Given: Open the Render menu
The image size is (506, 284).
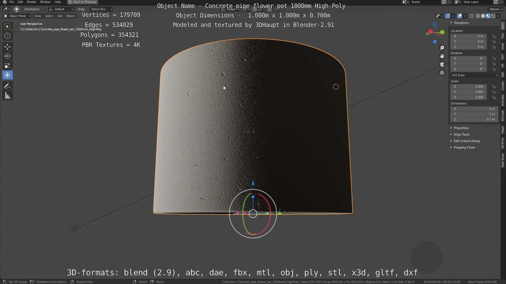Looking at the screenshot, I should [x=31, y=2].
